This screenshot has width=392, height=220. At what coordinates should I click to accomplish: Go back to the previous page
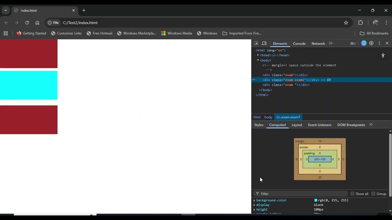click(6, 23)
